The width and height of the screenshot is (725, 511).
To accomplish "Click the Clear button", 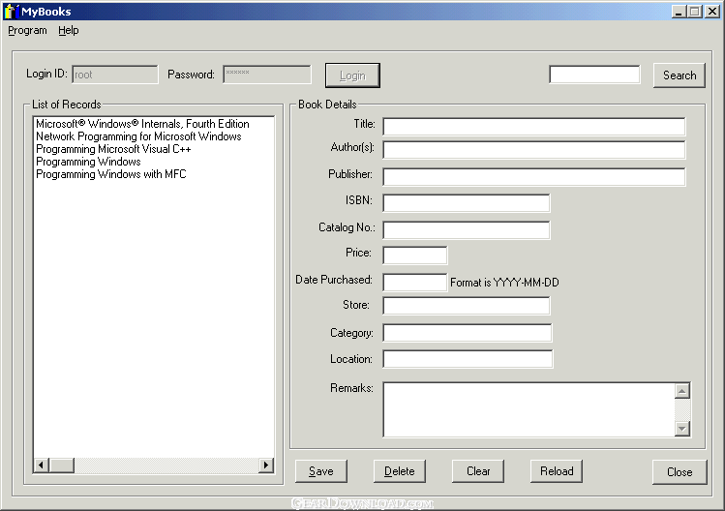I will [x=478, y=471].
